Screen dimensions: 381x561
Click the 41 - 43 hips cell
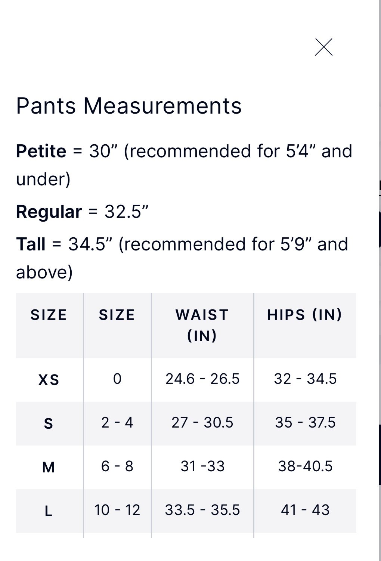tap(305, 510)
